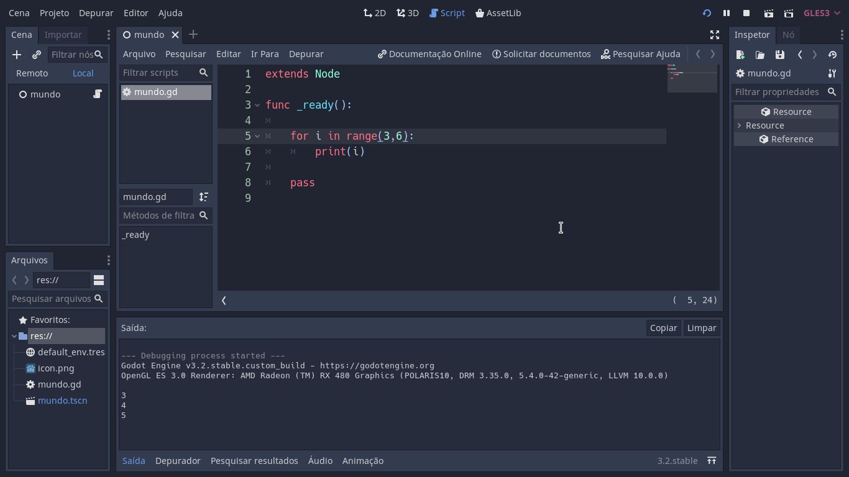The height and width of the screenshot is (477, 849).
Task: Open the Depurador bottom panel
Action: click(178, 461)
